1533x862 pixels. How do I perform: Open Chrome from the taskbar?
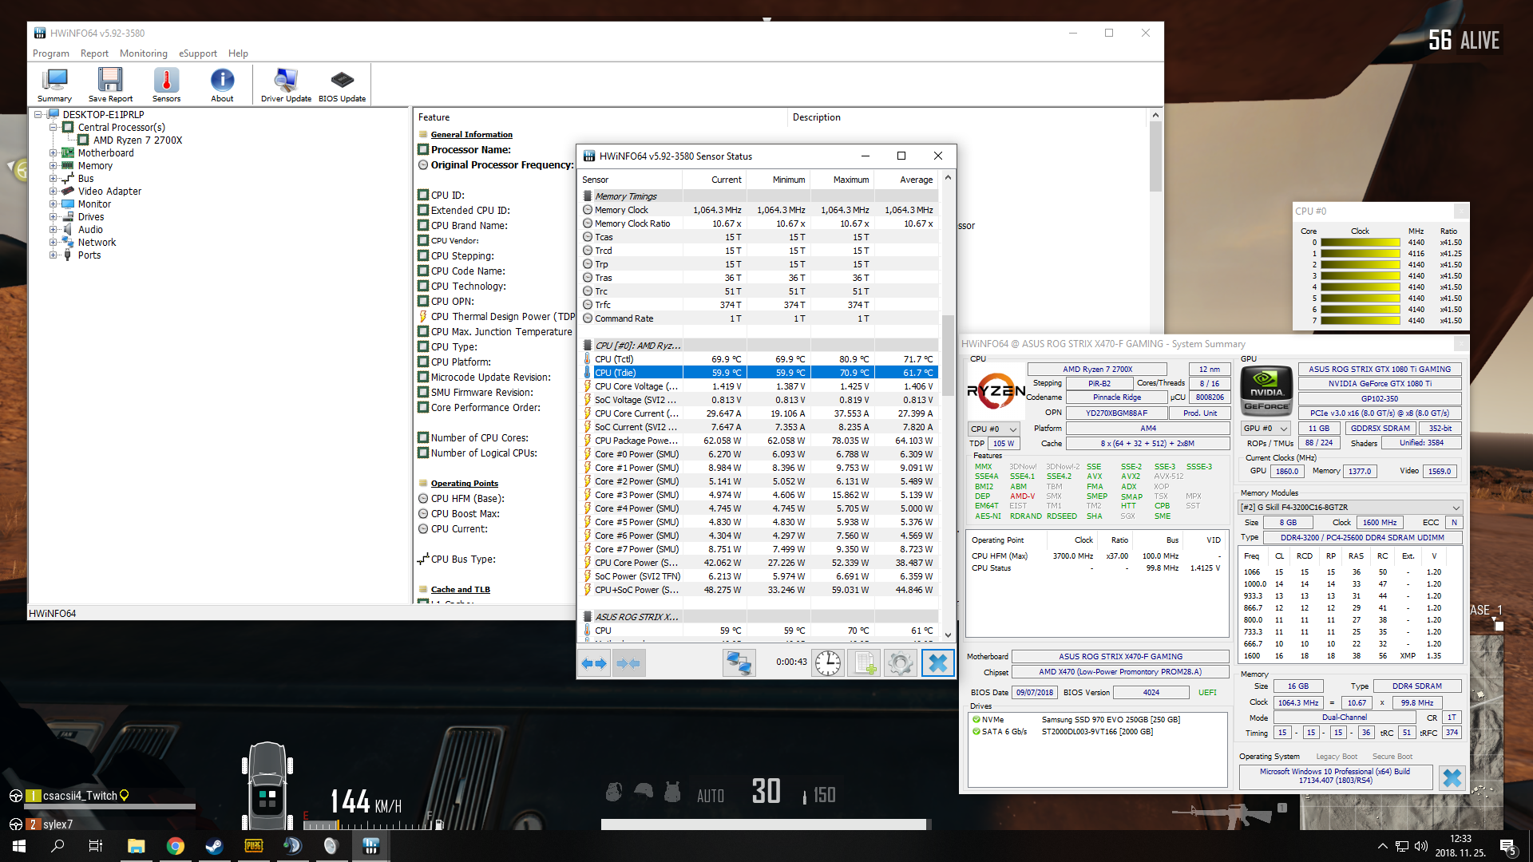coord(176,846)
